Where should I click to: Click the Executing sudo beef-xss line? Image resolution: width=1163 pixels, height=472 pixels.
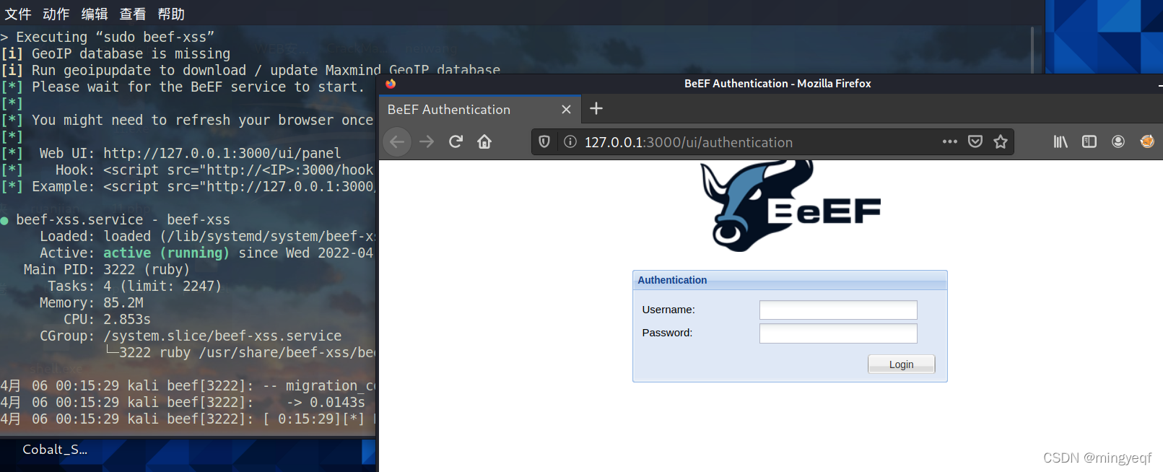[108, 37]
